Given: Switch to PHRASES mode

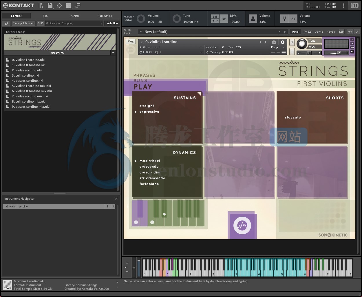Looking at the screenshot, I should click(x=144, y=75).
